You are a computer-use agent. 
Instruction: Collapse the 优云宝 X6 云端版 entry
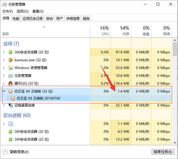4,91
